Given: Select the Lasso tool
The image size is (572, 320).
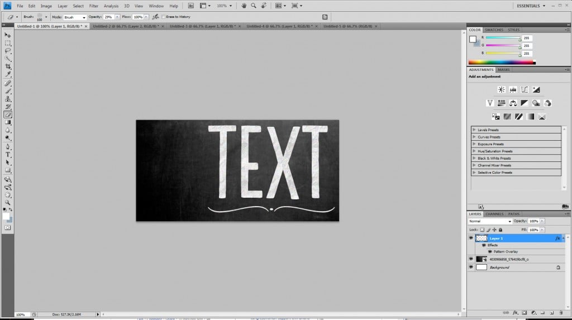Looking at the screenshot, I should pos(8,51).
